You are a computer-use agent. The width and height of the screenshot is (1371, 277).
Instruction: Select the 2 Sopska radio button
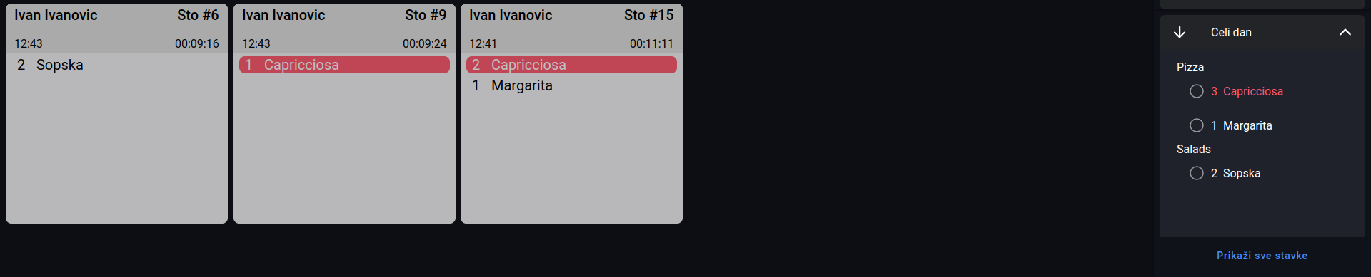pos(1197,173)
